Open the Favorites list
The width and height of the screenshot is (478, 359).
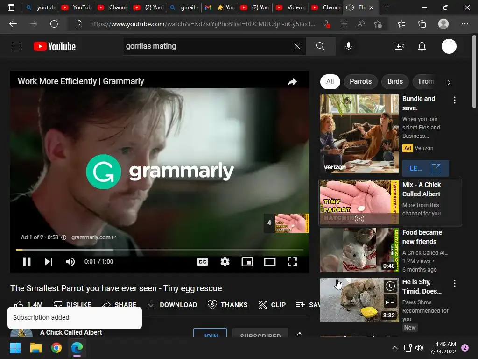[x=401, y=24]
